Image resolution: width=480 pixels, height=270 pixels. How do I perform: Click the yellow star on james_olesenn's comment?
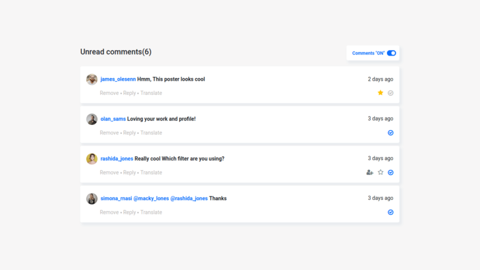(x=381, y=92)
